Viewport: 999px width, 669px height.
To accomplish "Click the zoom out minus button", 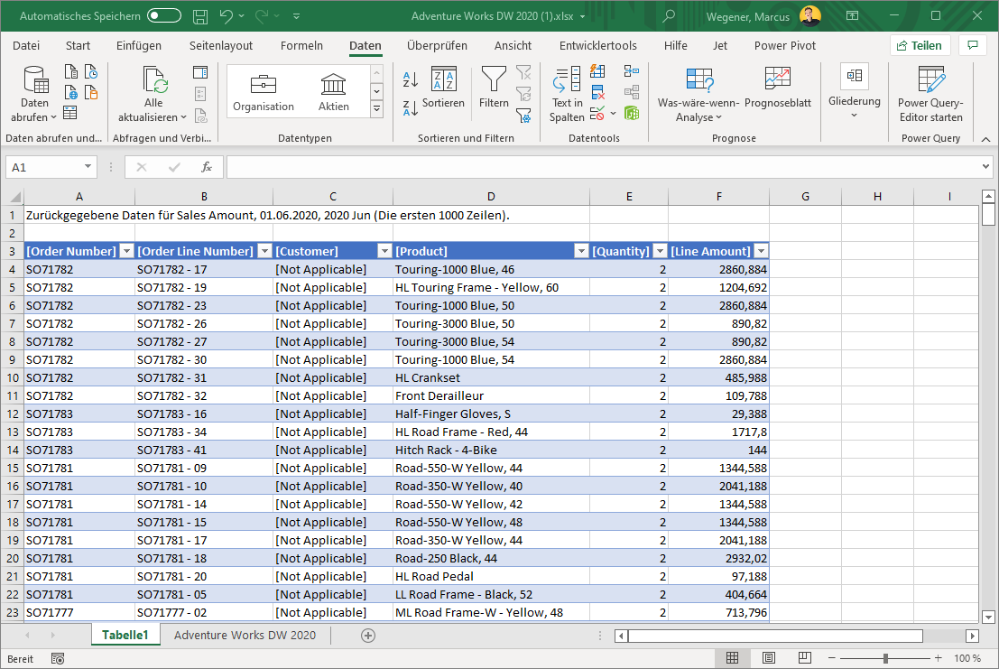I will [x=831, y=658].
